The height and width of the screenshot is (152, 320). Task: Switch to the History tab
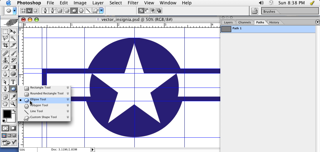274,22
